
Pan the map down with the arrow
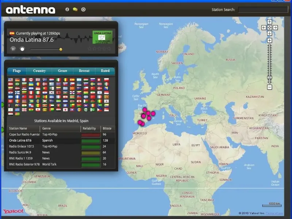click(269, 34)
